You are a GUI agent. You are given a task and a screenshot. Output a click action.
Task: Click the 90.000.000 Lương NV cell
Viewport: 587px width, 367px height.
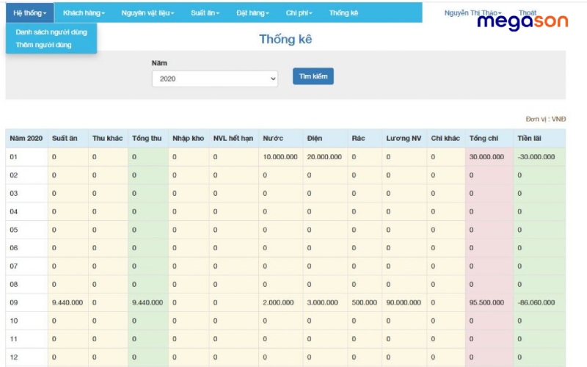(404, 302)
